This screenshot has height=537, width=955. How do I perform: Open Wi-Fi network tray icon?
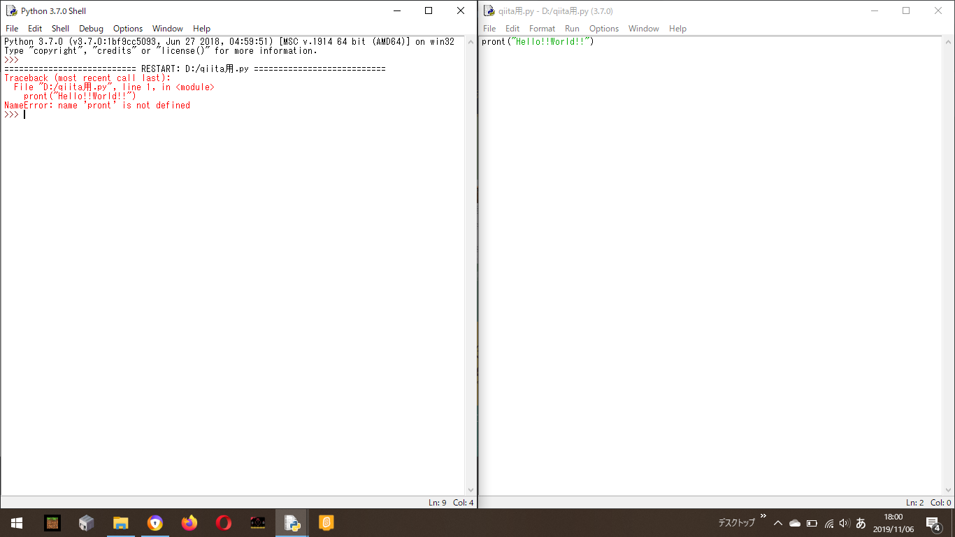[x=829, y=523]
